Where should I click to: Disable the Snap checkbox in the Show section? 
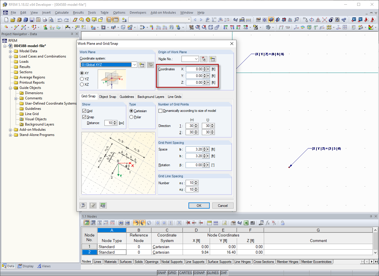point(84,117)
